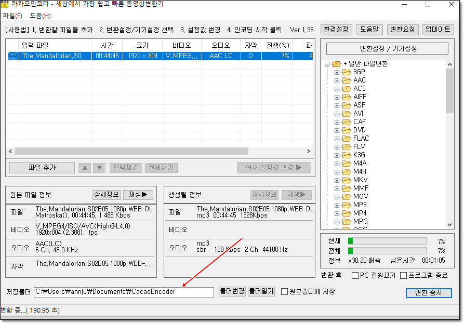This screenshot has width=464, height=324.
Task: Click the 비디오 column header
Action: tap(182, 46)
